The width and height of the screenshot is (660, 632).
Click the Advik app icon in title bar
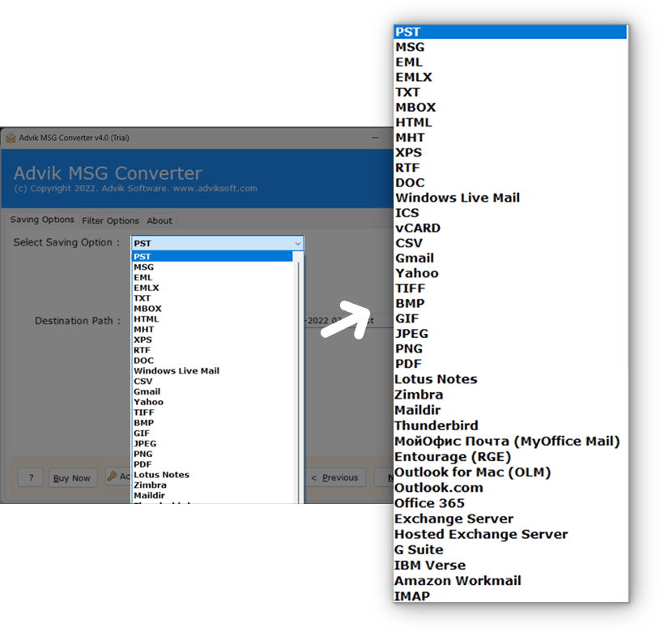tap(11, 138)
